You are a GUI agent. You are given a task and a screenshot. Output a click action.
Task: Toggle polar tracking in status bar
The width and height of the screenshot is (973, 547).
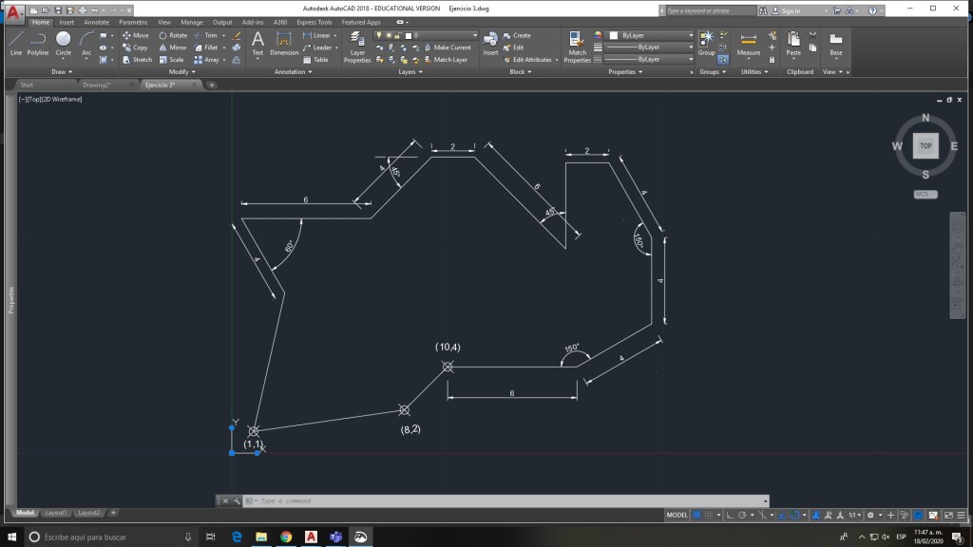(742, 515)
